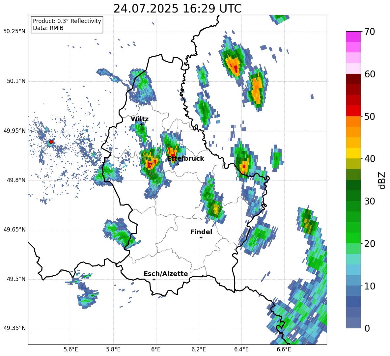Click the Ettelbruck city label
This screenshot has width=390, height=356.
(185, 158)
